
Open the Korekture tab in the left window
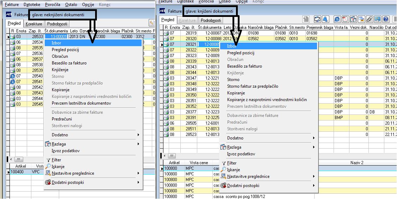point(34,24)
